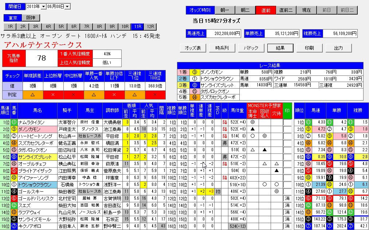Open the 06月08日 date dropdown
The image size is (369, 230).
click(x=67, y=7)
